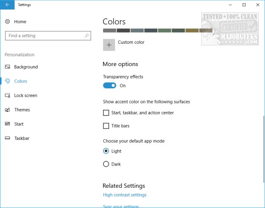Image resolution: width=265 pixels, height=208 pixels.
Task: Pick the olive-gold color swatch
Action: click(x=192, y=31)
